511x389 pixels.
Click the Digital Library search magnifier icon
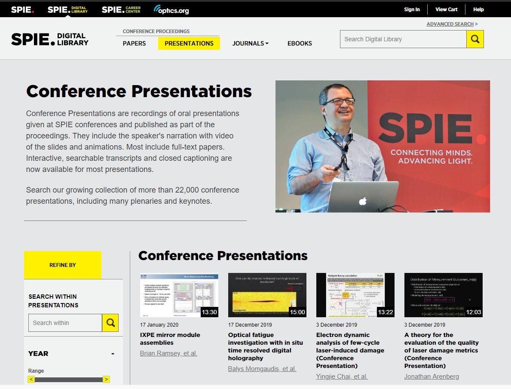475,39
